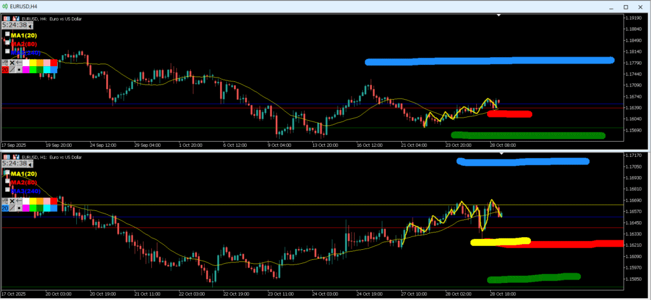Maximize the EURUSD,H4 chart window
The width and height of the screenshot is (651, 300).
(x=626, y=6)
